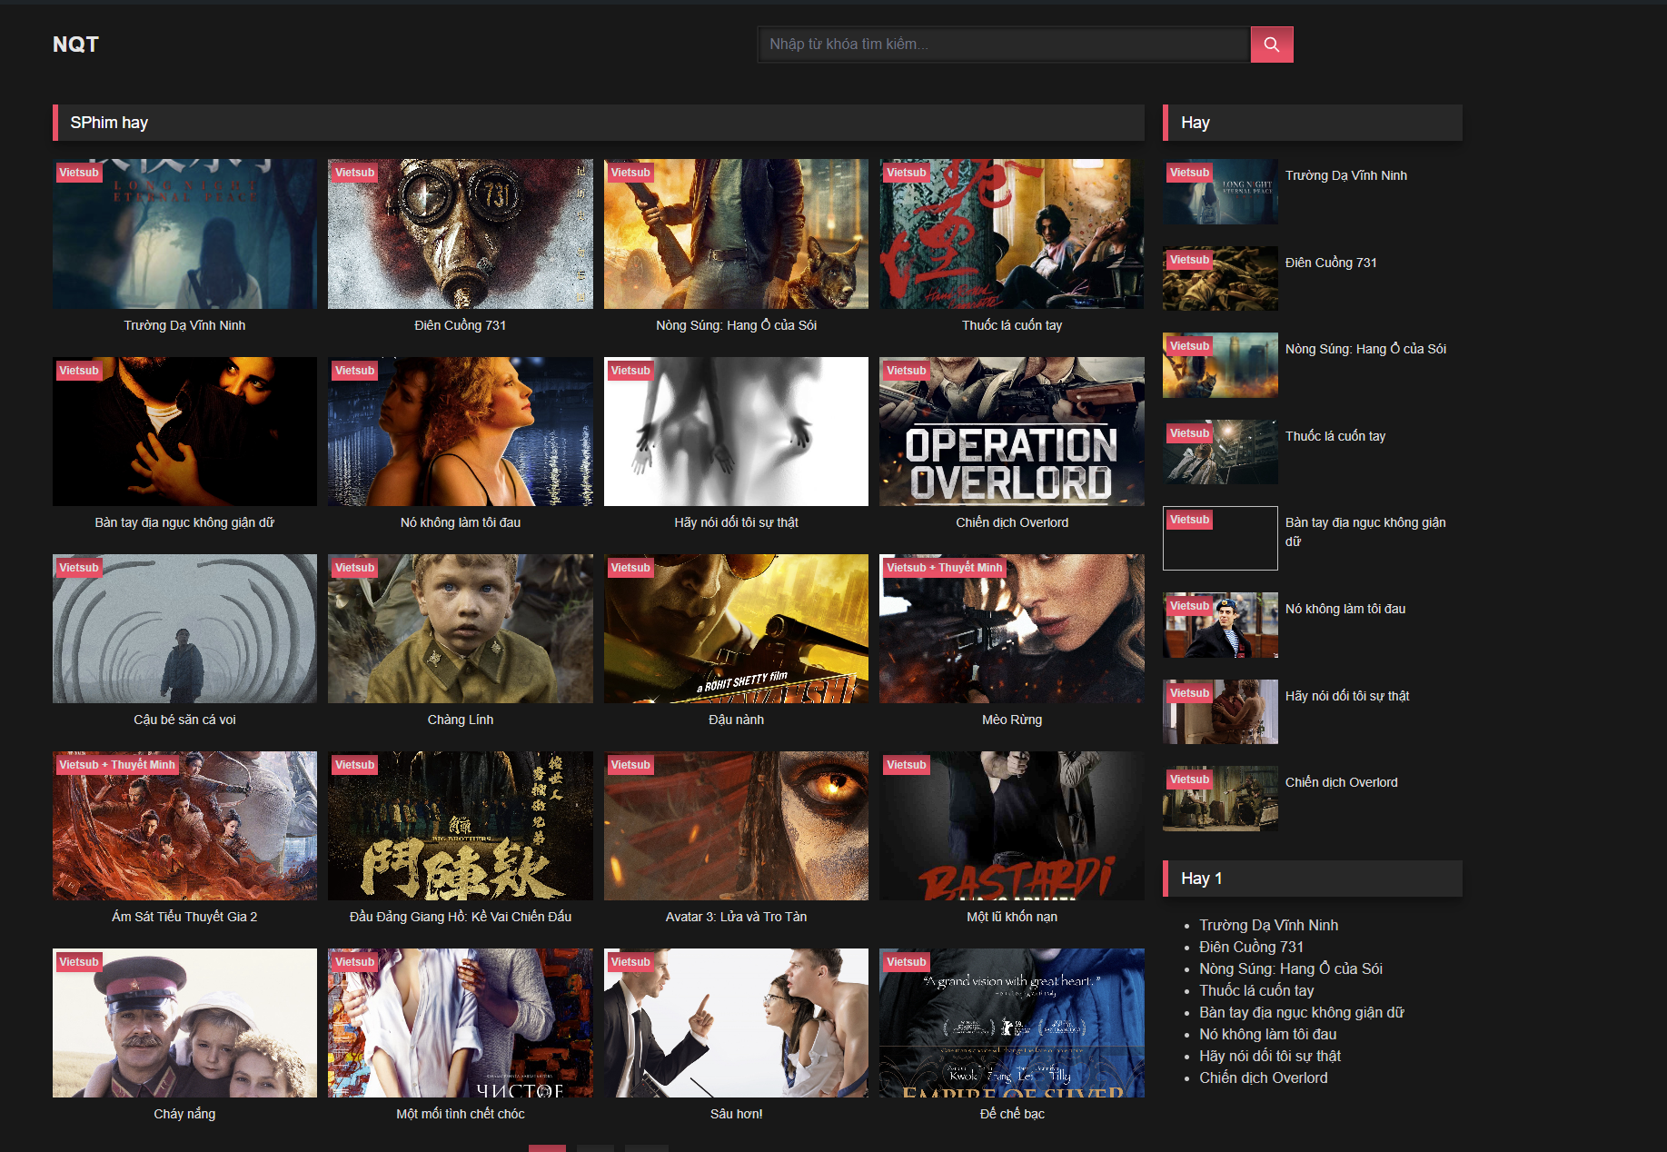
Task: Click the Vietsub badge on Điên Cuồng 731
Action: pos(354,172)
